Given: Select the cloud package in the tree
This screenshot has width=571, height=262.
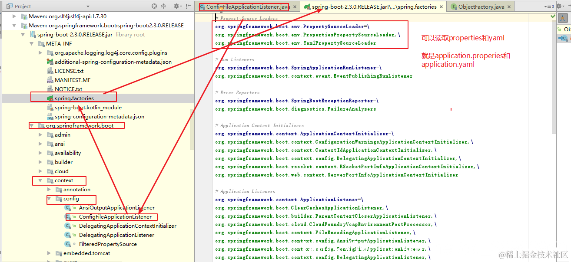Looking at the screenshot, I should [62, 171].
